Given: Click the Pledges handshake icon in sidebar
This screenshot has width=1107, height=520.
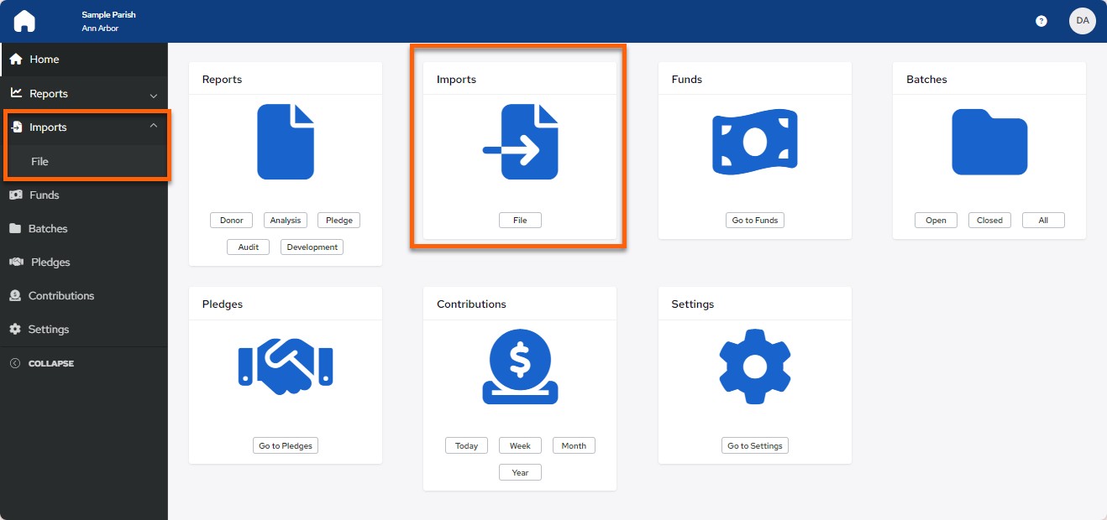Looking at the screenshot, I should [16, 262].
